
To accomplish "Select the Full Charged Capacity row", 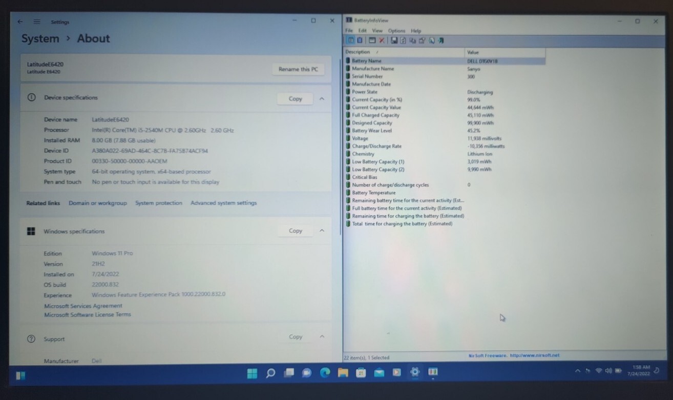I will tap(445, 115).
